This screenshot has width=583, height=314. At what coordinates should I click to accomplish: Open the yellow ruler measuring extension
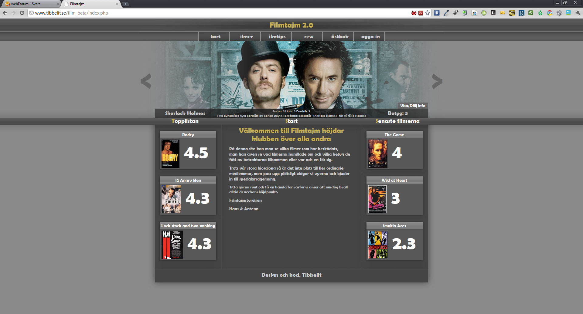click(503, 13)
